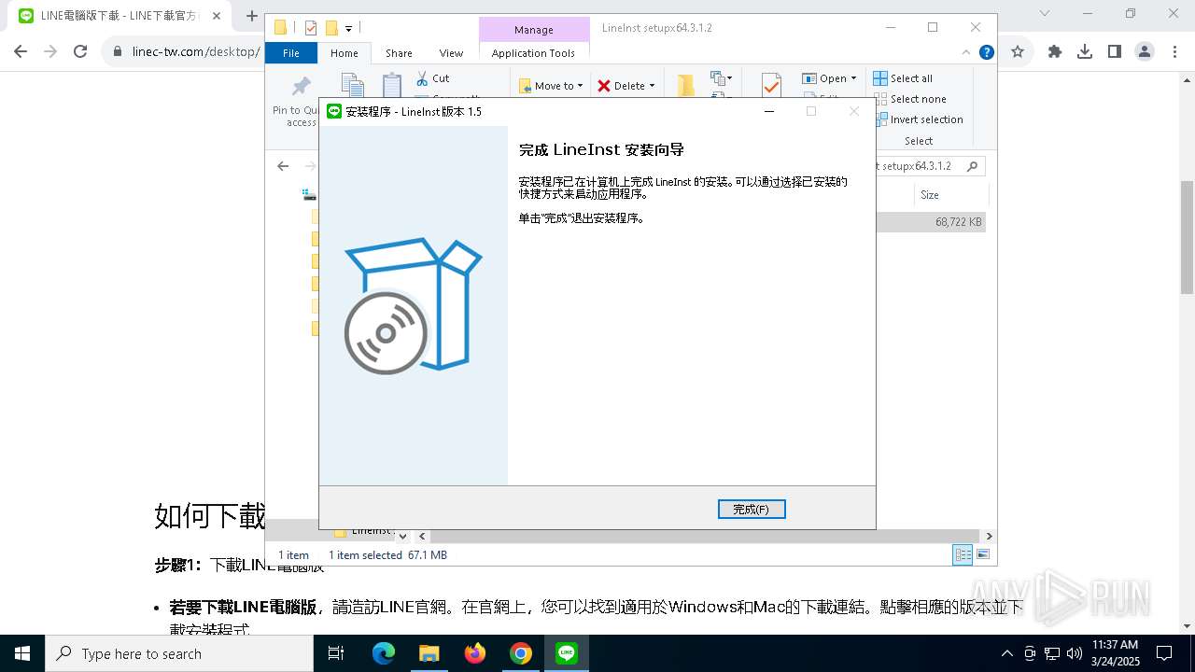Open the Delete dropdown in ribbon
This screenshot has height=672, width=1195.
click(626, 86)
